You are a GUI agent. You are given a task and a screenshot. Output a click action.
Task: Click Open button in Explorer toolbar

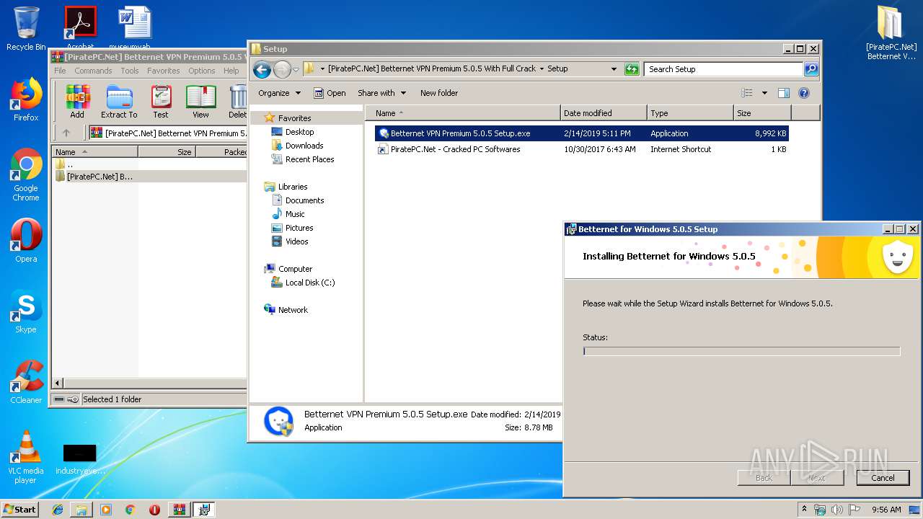[330, 93]
